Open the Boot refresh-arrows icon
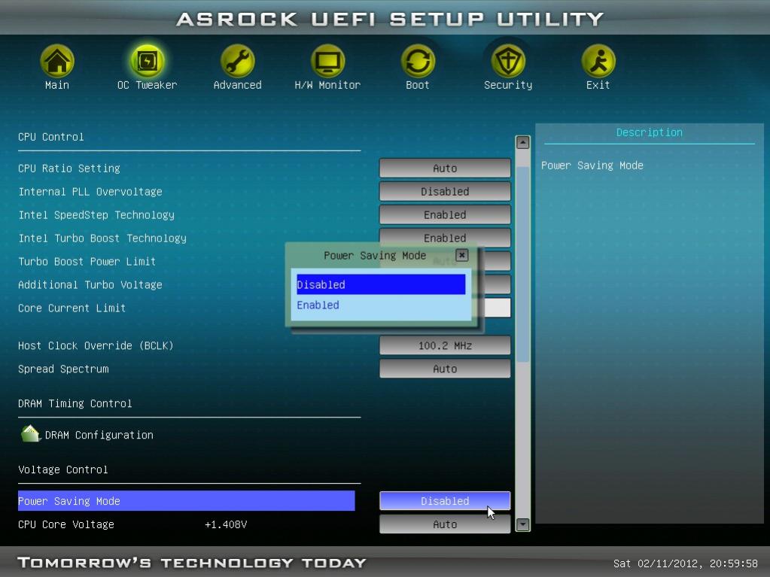Screen dimensions: 770x577 [418, 62]
